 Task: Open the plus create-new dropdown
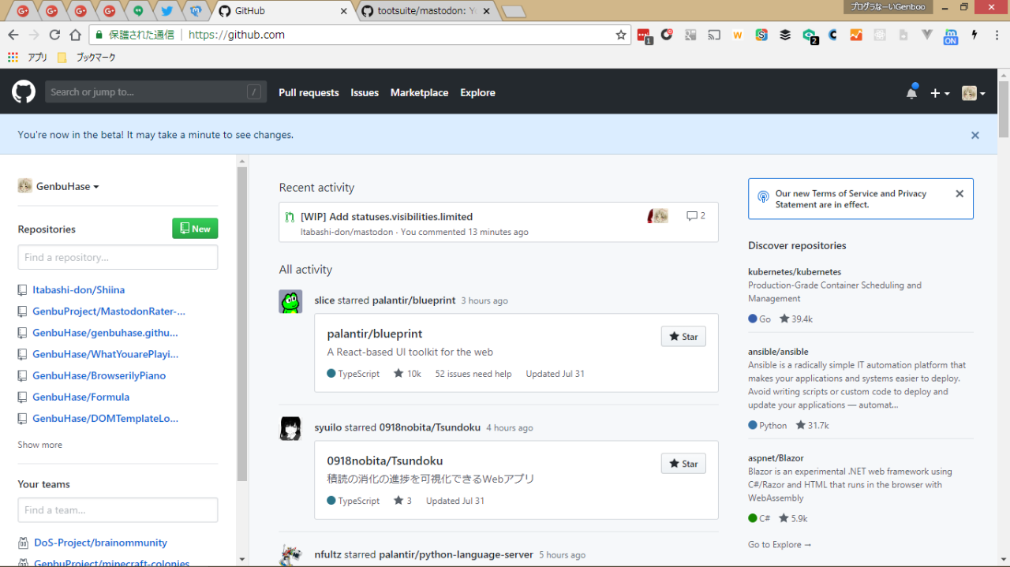click(939, 93)
